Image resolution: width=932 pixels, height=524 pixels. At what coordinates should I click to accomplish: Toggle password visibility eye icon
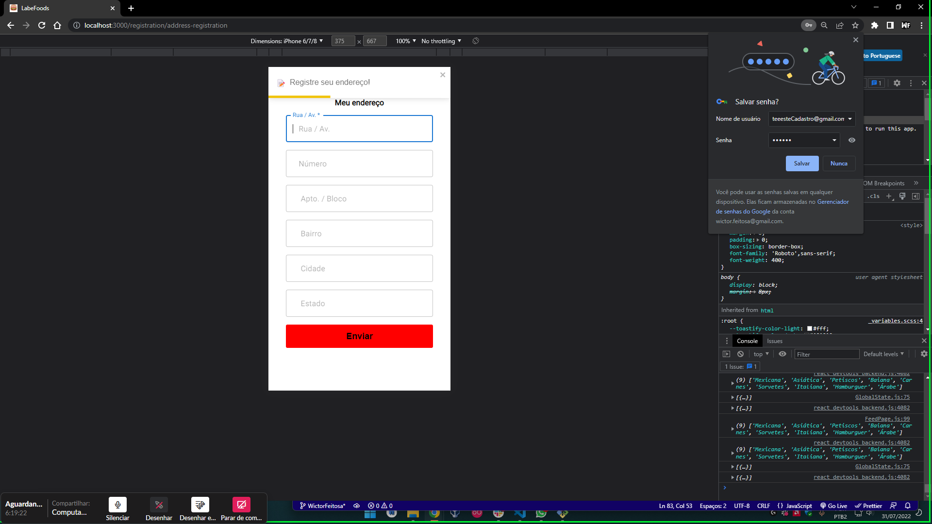[852, 140]
